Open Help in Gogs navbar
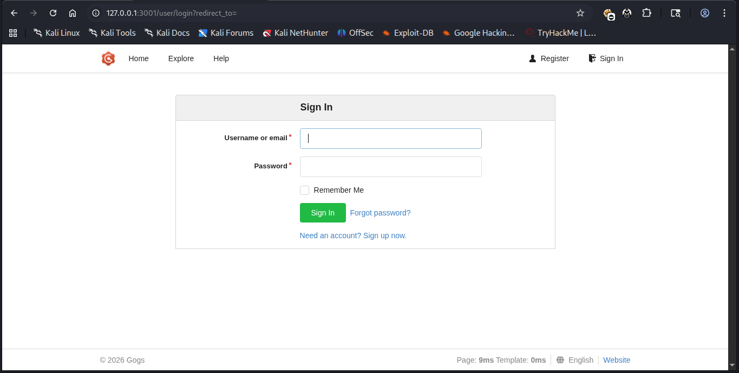The width and height of the screenshot is (739, 373). point(221,58)
